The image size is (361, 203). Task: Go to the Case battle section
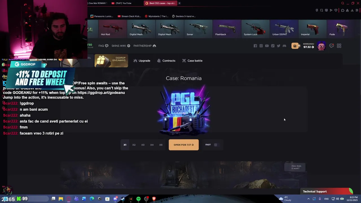pyautogui.click(x=192, y=61)
